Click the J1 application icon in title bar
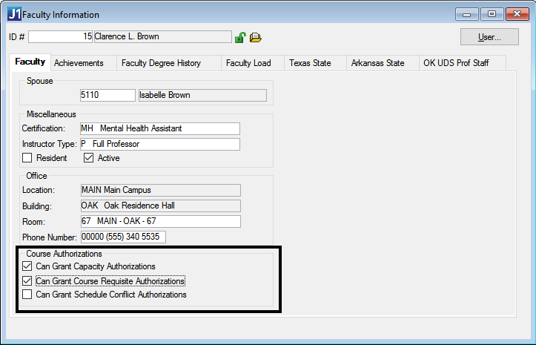The height and width of the screenshot is (345, 536). click(14, 14)
